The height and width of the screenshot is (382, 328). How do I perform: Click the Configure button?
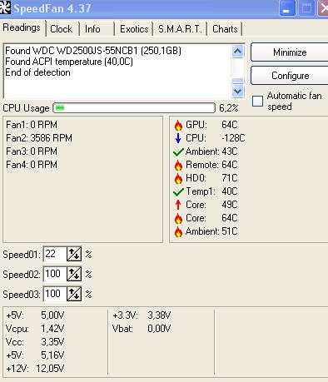[290, 76]
